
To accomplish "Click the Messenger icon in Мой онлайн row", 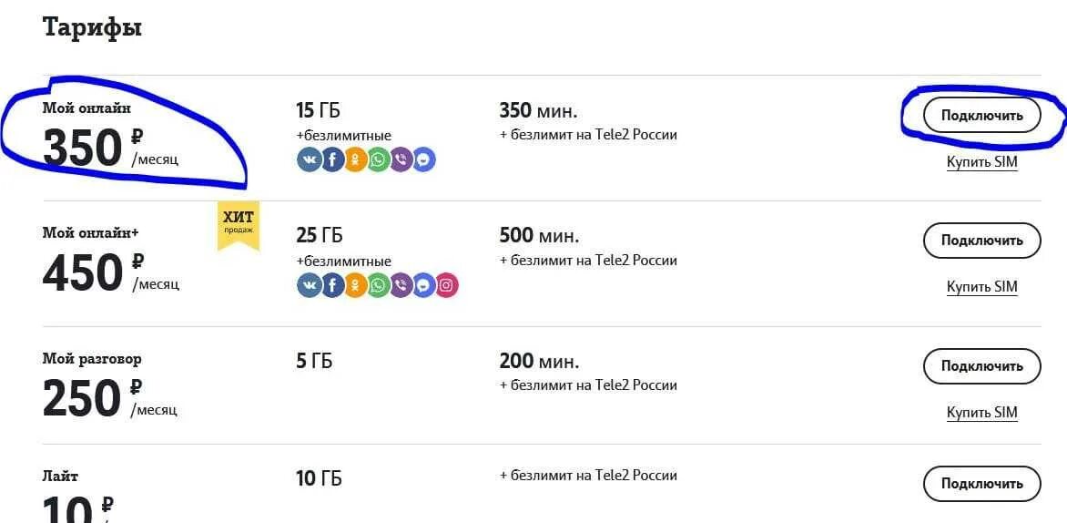I will coord(424,160).
